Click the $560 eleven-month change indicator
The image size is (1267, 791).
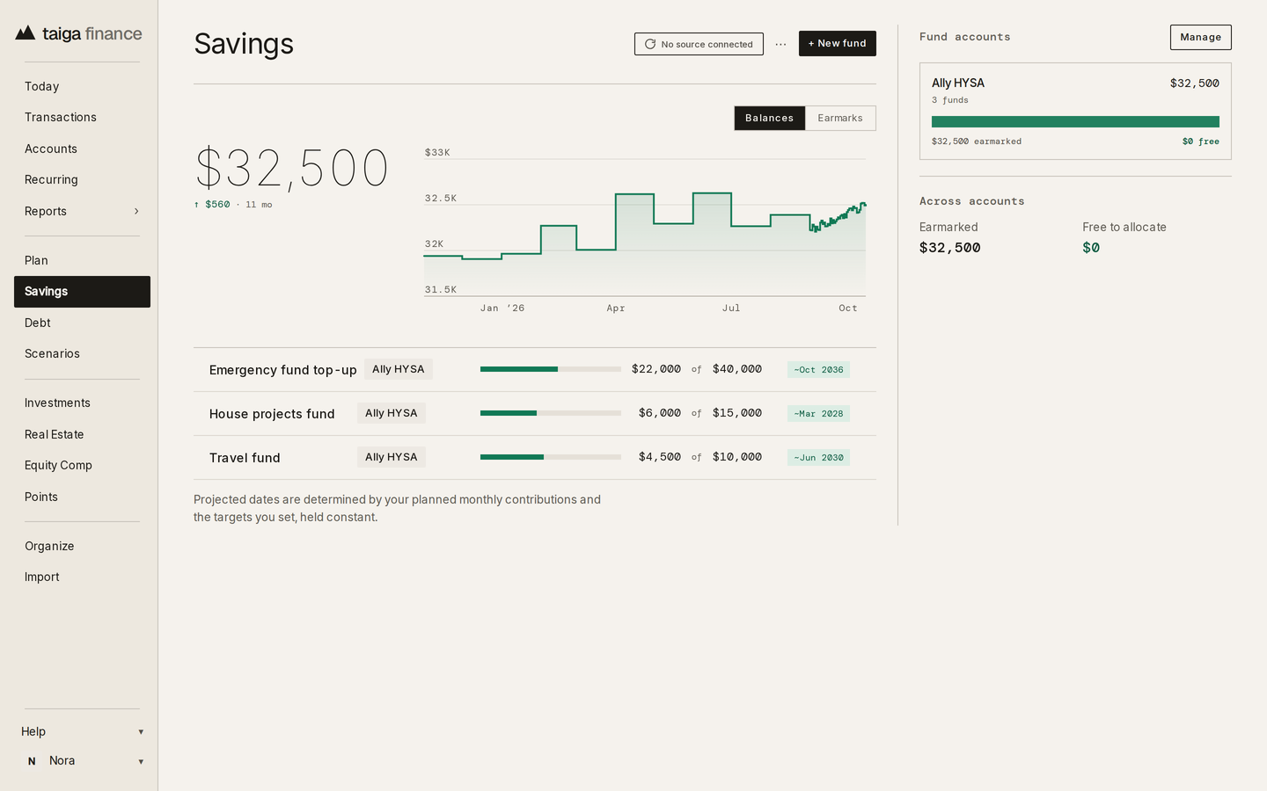point(212,204)
